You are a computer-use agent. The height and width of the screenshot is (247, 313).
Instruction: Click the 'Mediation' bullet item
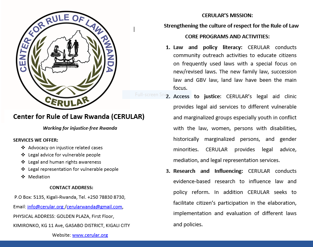39,177
